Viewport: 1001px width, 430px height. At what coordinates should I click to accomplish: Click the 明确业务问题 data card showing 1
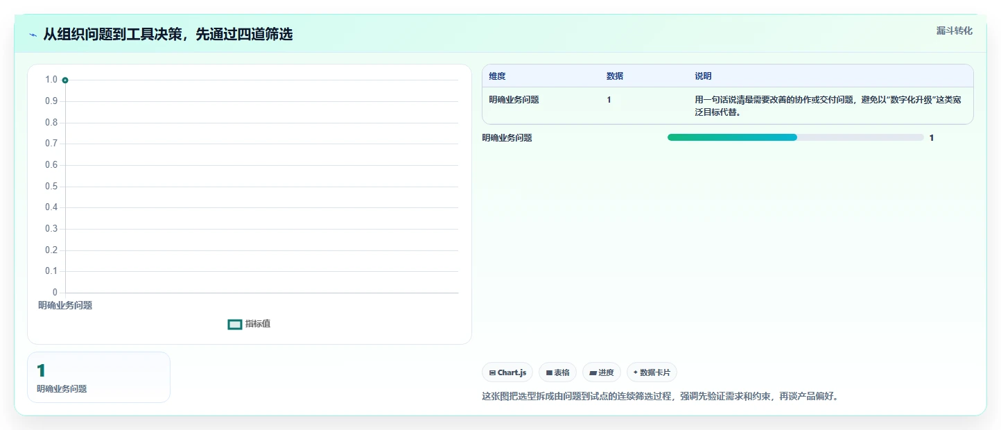(x=98, y=377)
